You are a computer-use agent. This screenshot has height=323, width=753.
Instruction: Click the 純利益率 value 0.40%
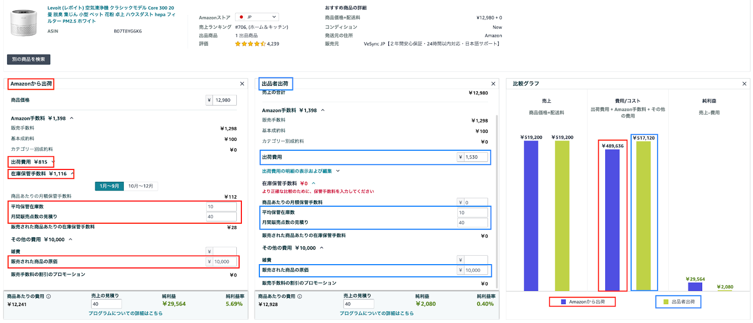pyautogui.click(x=485, y=304)
